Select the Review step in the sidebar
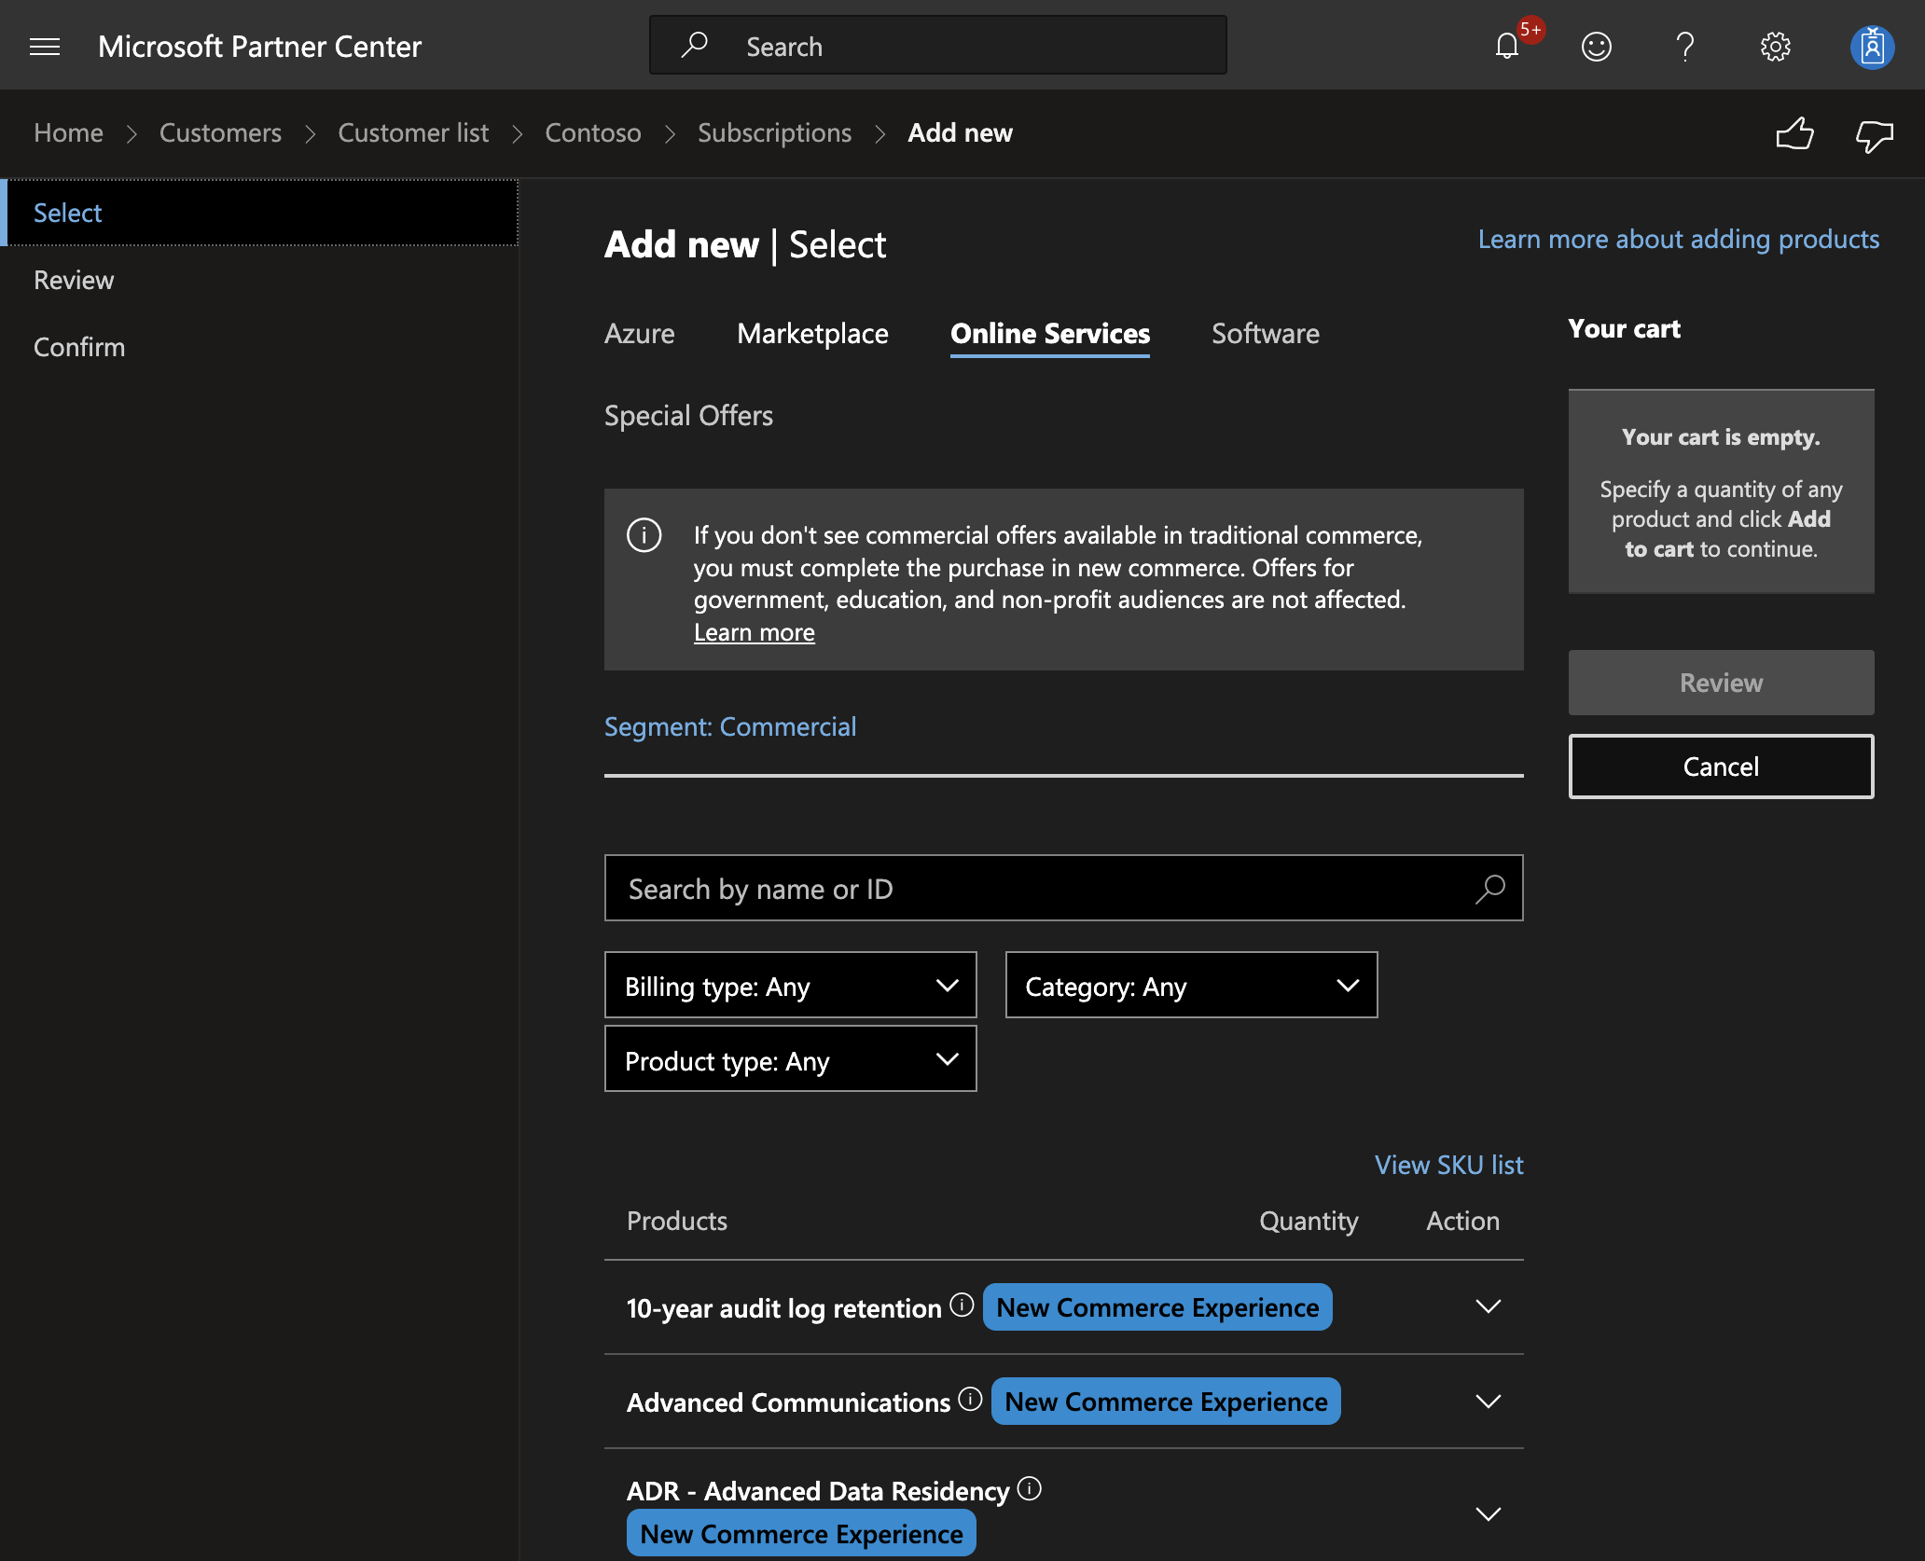This screenshot has height=1561, width=1925. (x=74, y=280)
